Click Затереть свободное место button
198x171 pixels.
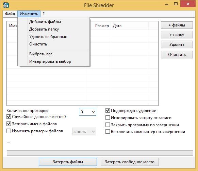[x=130, y=162]
